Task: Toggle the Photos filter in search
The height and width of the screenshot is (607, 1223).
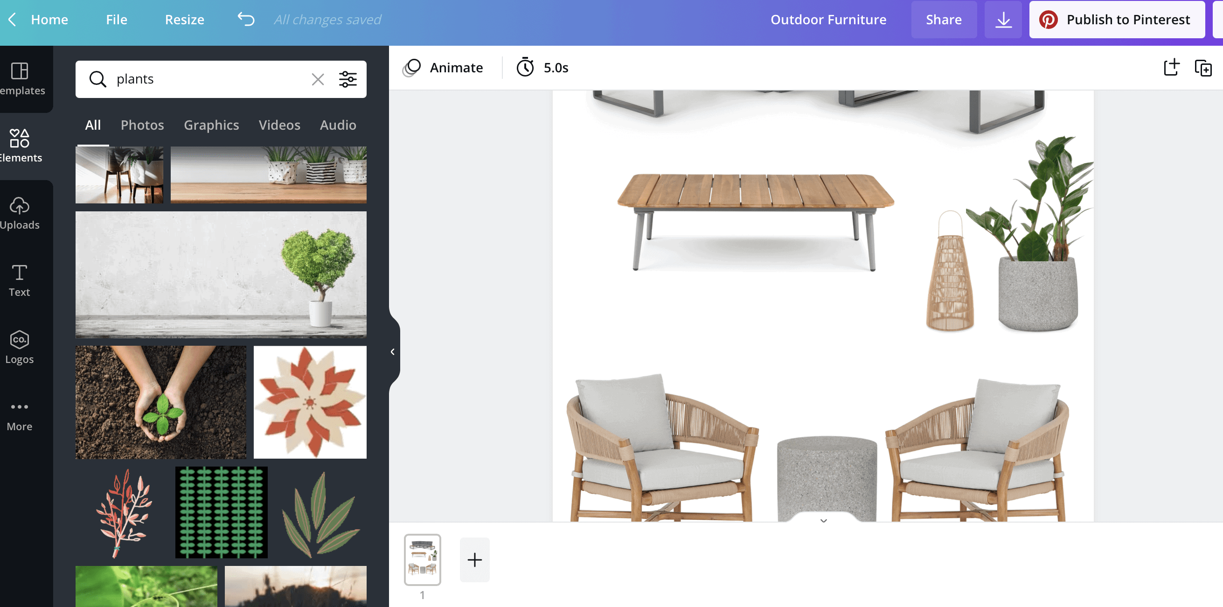Action: point(142,124)
